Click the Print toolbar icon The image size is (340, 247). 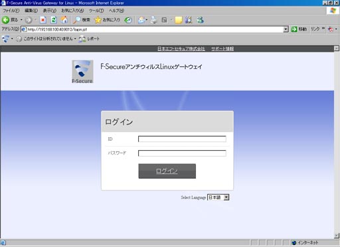tap(153, 20)
